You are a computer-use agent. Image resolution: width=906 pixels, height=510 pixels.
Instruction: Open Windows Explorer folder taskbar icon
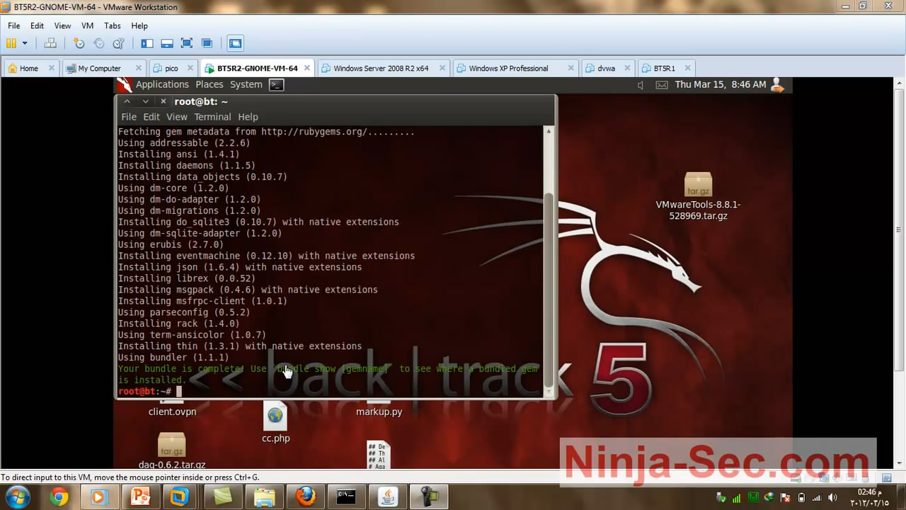coord(265,497)
